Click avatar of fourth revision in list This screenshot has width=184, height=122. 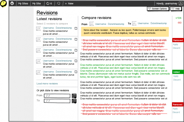tap(38, 62)
